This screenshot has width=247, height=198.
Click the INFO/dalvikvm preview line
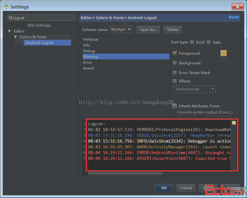click(159, 141)
